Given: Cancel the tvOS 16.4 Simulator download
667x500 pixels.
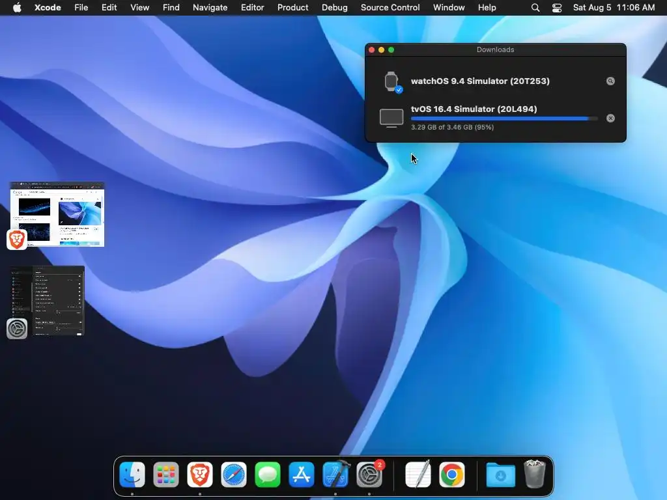Looking at the screenshot, I should 610,118.
